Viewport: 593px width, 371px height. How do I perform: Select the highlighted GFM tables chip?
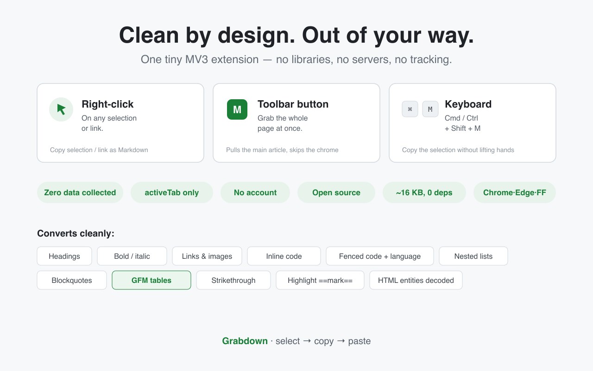pyautogui.click(x=151, y=280)
